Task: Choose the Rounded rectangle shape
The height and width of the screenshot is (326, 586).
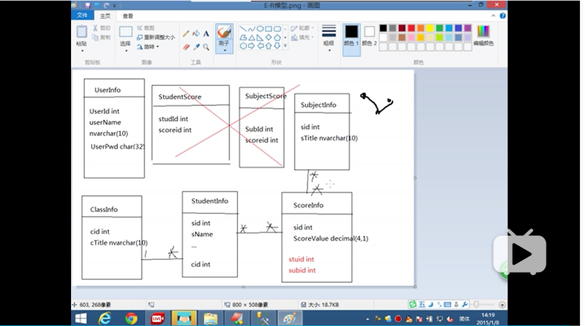Action: 278,28
